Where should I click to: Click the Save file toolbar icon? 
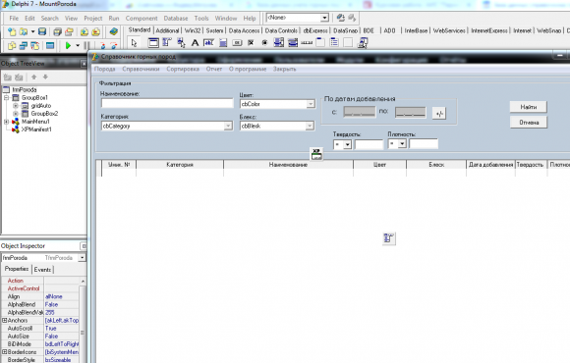42,32
